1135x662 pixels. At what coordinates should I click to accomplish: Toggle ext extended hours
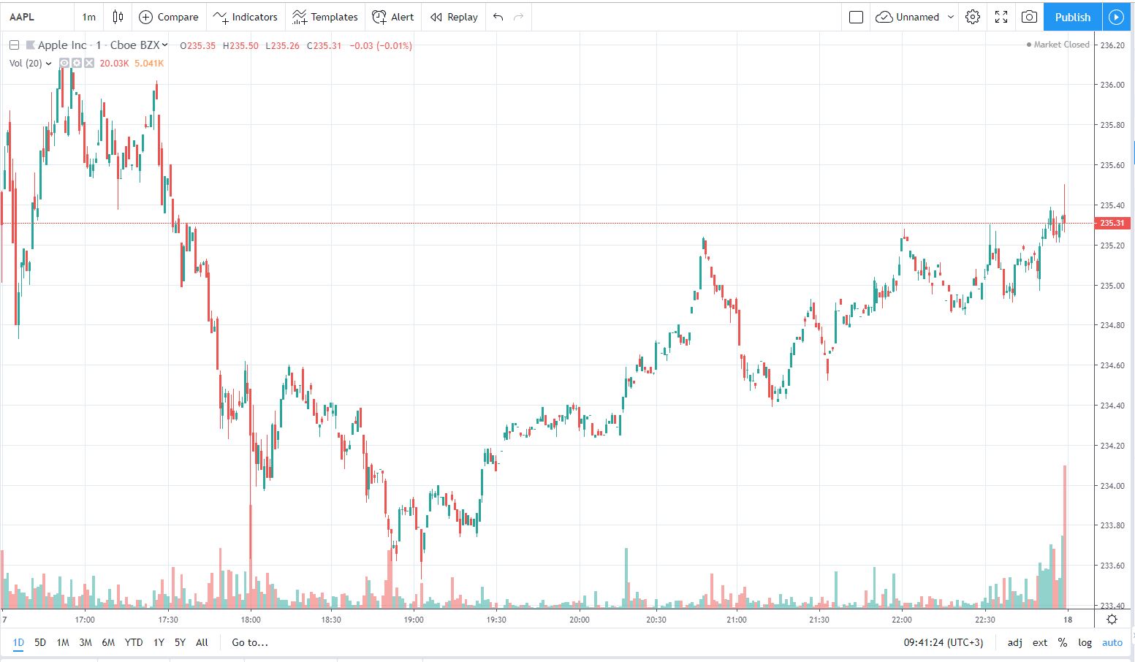[1040, 642]
